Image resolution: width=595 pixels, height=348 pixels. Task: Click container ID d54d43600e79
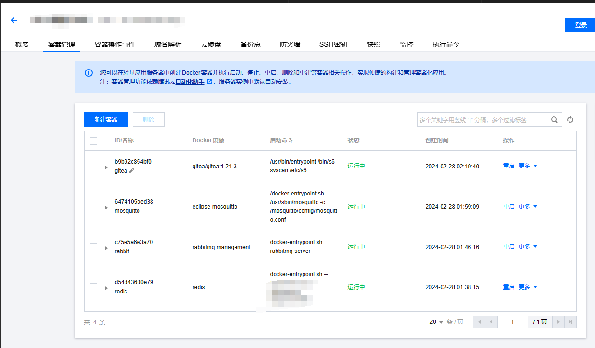[134, 282]
